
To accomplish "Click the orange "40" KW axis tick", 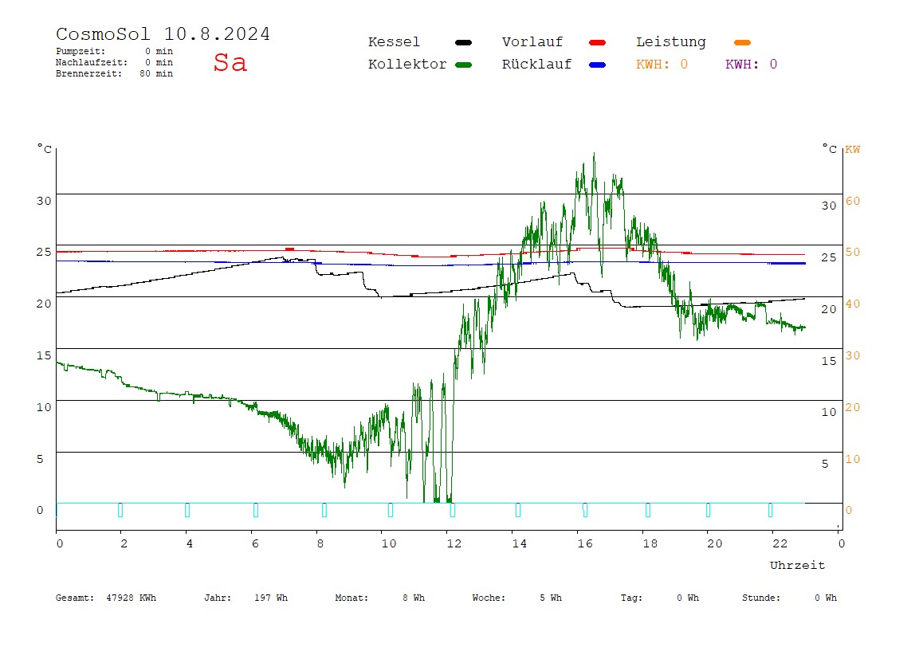I will point(853,304).
